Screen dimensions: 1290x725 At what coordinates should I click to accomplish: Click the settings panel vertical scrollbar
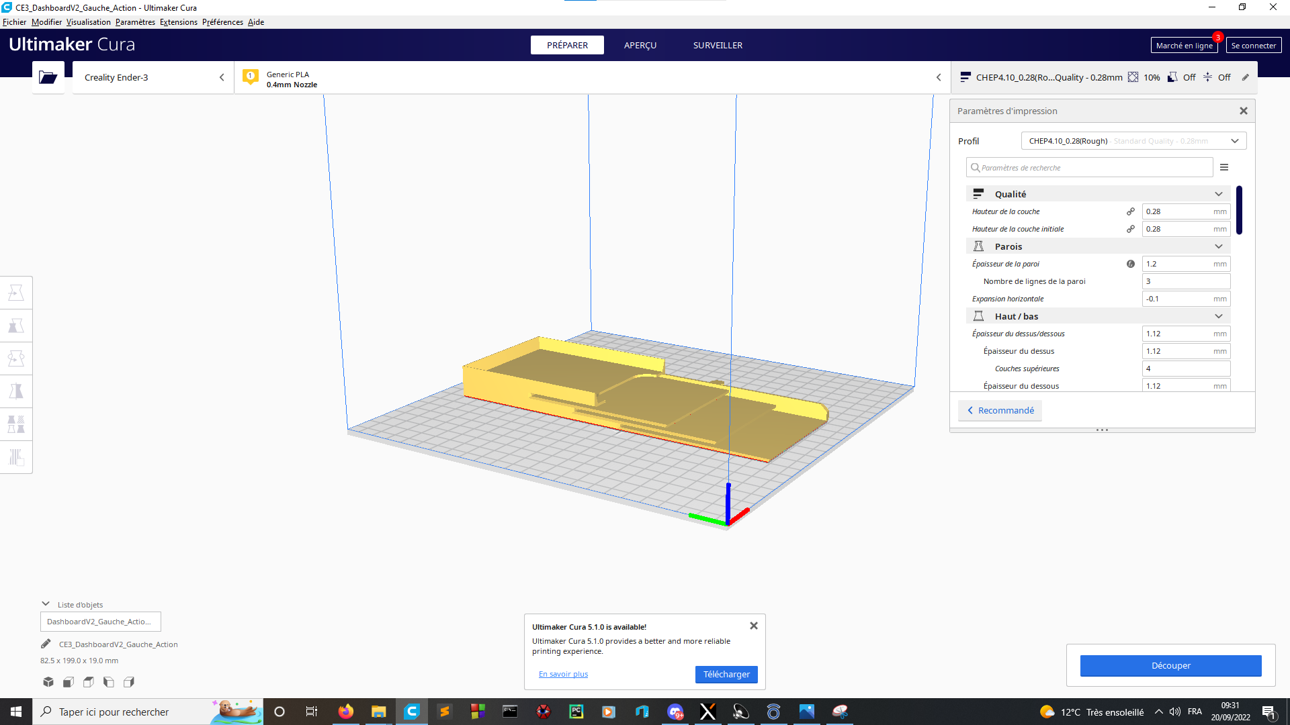(x=1239, y=210)
